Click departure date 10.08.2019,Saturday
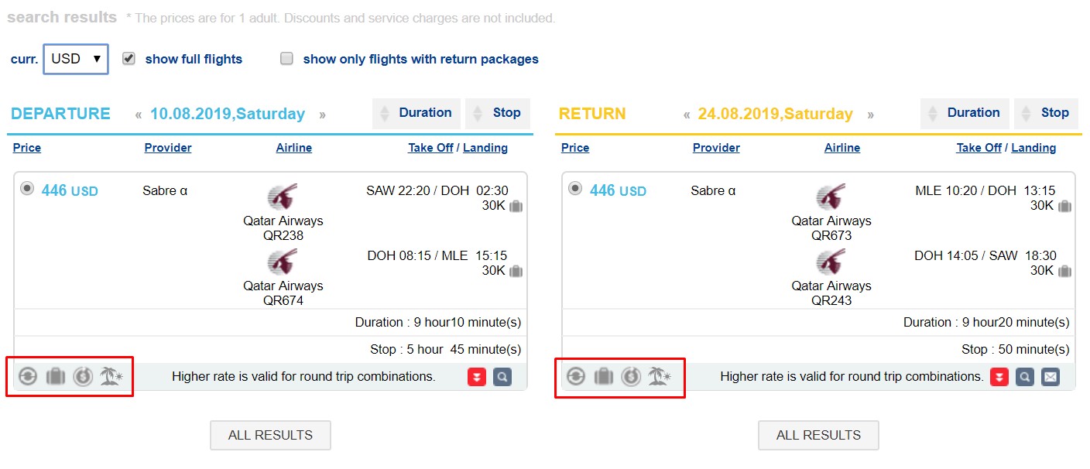The height and width of the screenshot is (469, 1090). pos(228,114)
